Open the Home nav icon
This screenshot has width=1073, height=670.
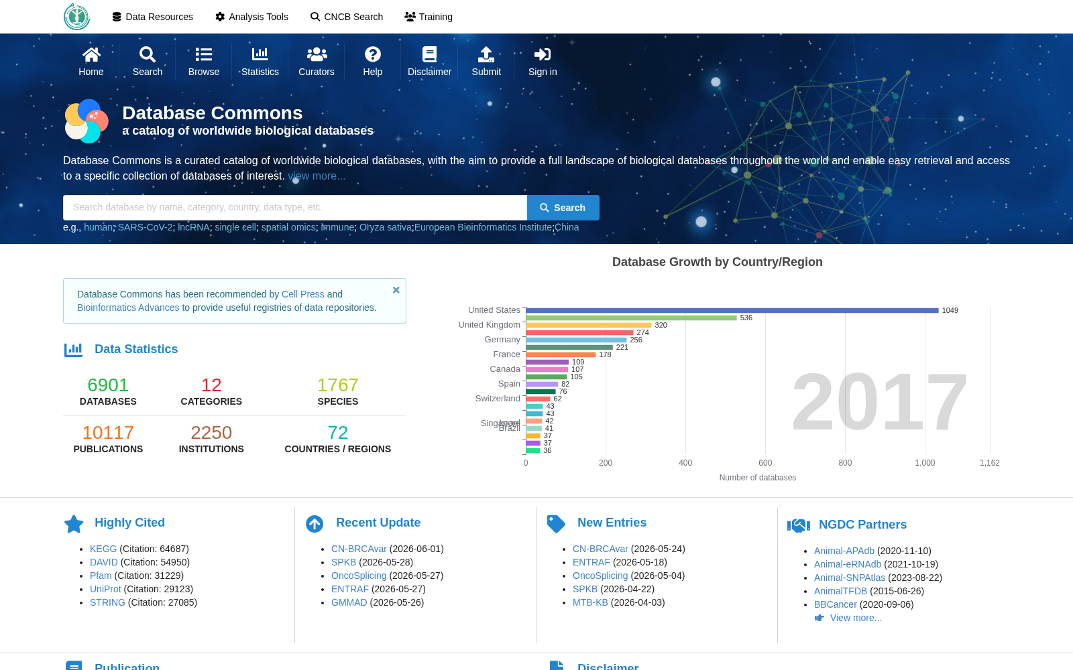click(91, 54)
